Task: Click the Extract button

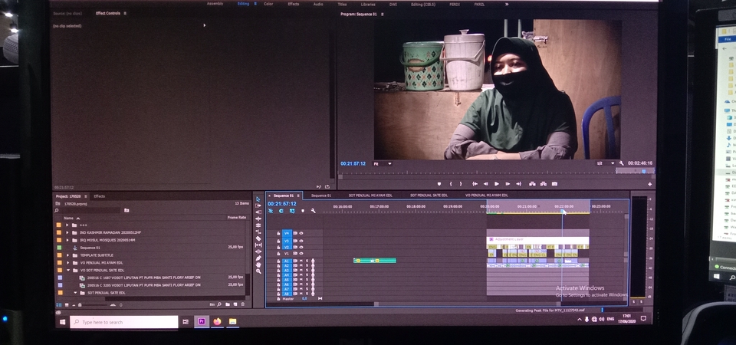Action: pyautogui.click(x=544, y=184)
